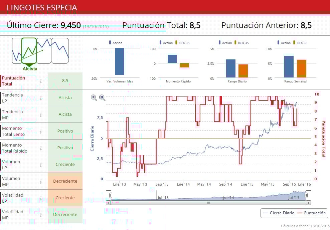The image size is (330, 230).
Task: Toggle Puntuación series in chart legend
Action: (x=312, y=213)
